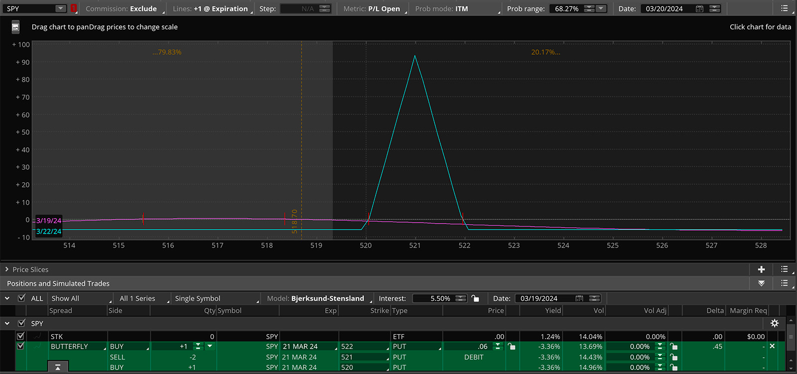Open the SPY group gear settings

775,323
